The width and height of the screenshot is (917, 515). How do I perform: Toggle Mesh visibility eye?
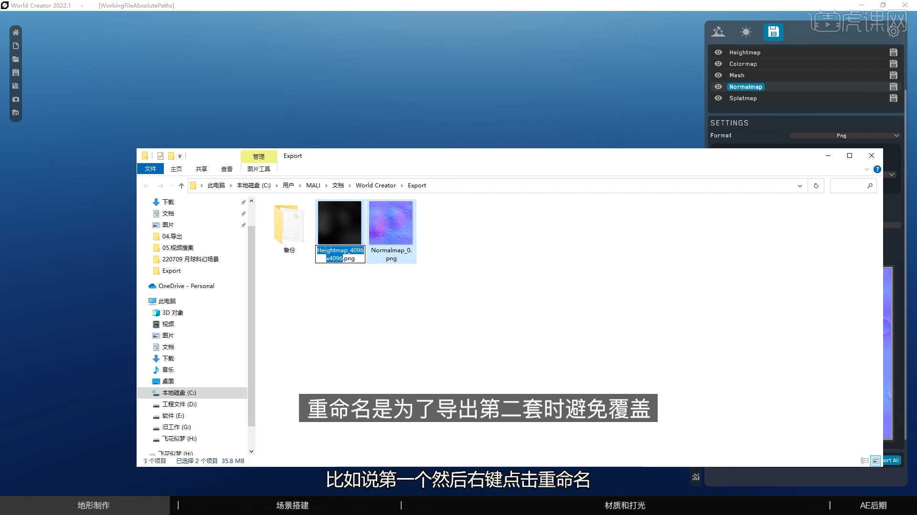718,75
